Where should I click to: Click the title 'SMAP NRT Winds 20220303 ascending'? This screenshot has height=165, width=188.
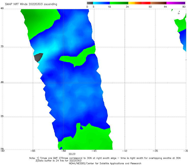(31, 4)
